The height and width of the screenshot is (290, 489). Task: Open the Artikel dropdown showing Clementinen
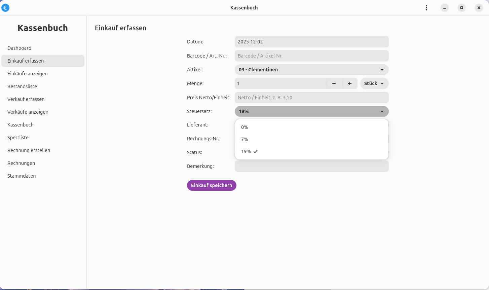pos(311,70)
